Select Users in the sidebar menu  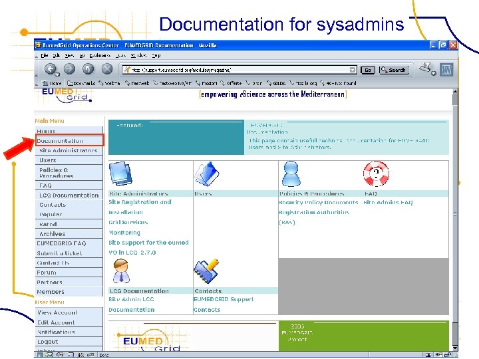coord(69,160)
